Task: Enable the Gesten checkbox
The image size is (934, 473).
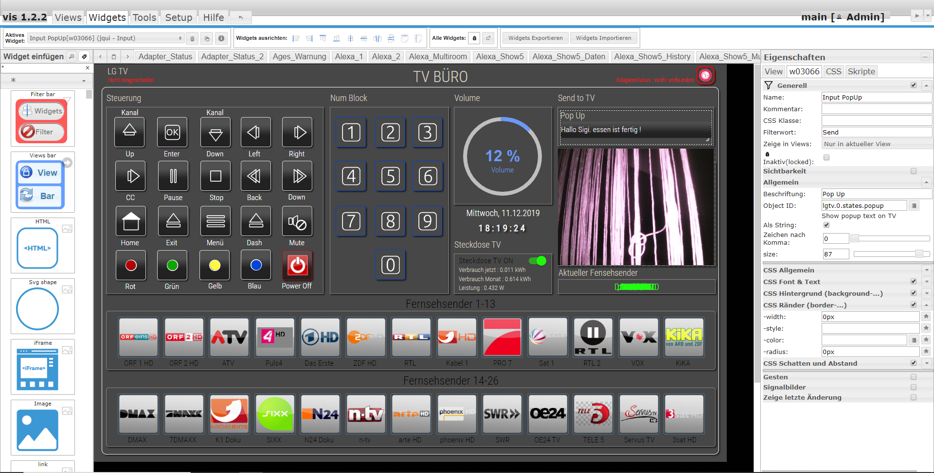Action: 914,377
